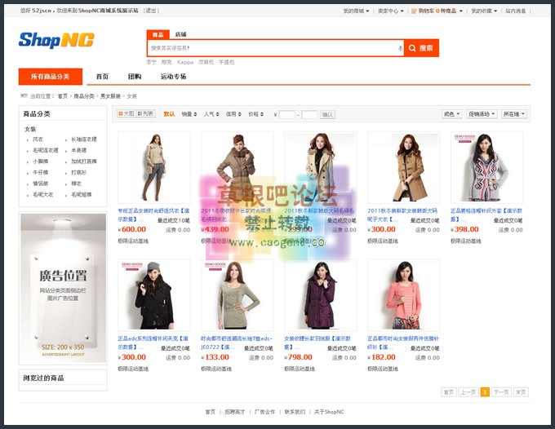Sort products by 价格
The height and width of the screenshot is (429, 555).
(x=255, y=114)
